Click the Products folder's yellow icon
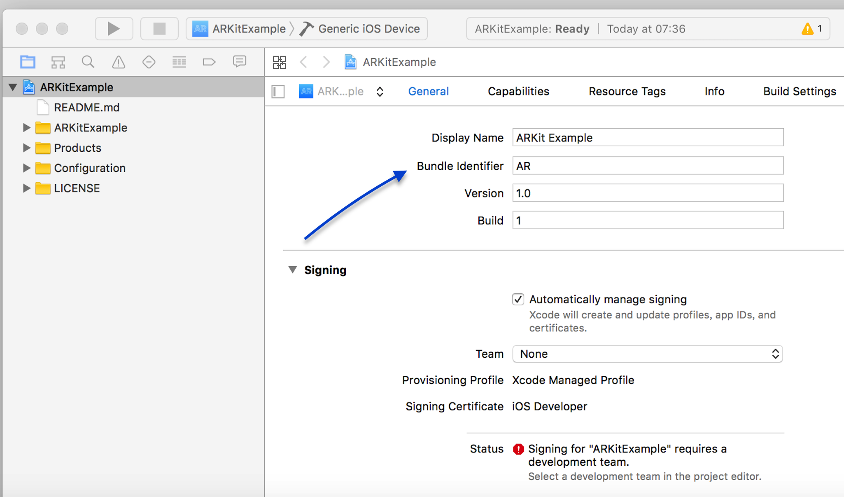 [x=43, y=148]
